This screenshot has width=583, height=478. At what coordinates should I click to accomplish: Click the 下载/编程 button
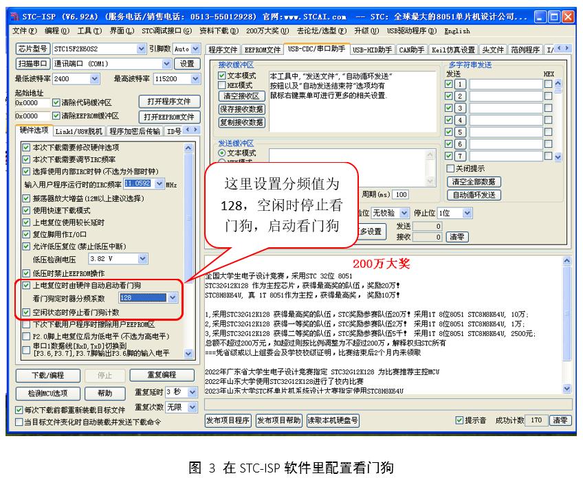point(48,375)
